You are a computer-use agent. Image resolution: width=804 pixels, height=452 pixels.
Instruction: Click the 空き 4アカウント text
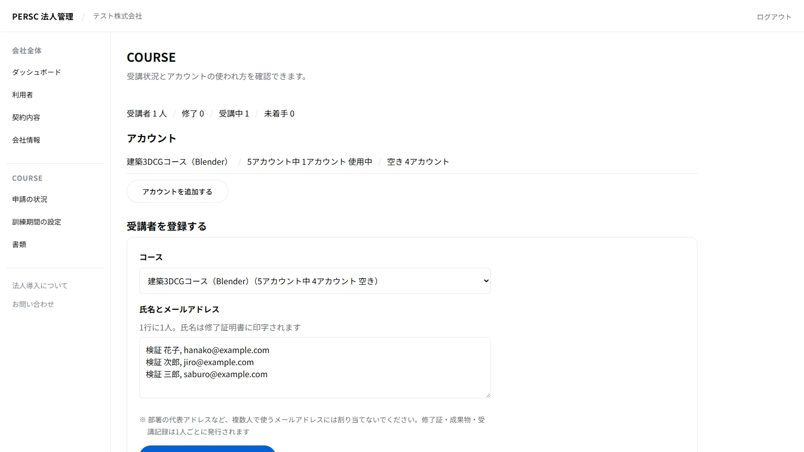coord(418,162)
